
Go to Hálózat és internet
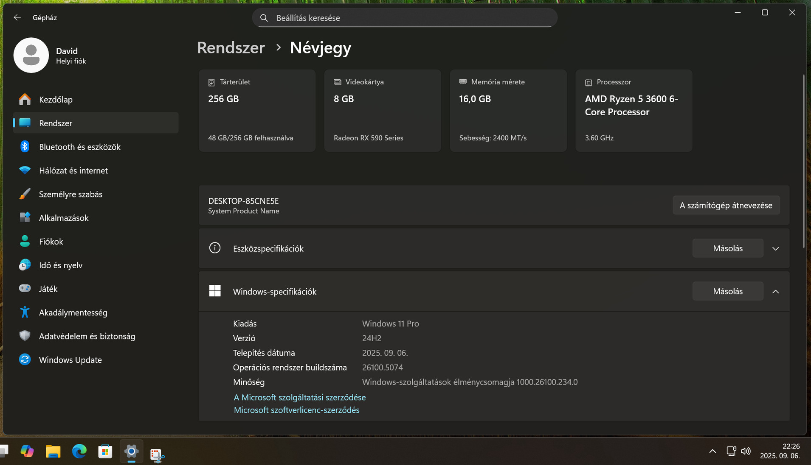coord(96,170)
